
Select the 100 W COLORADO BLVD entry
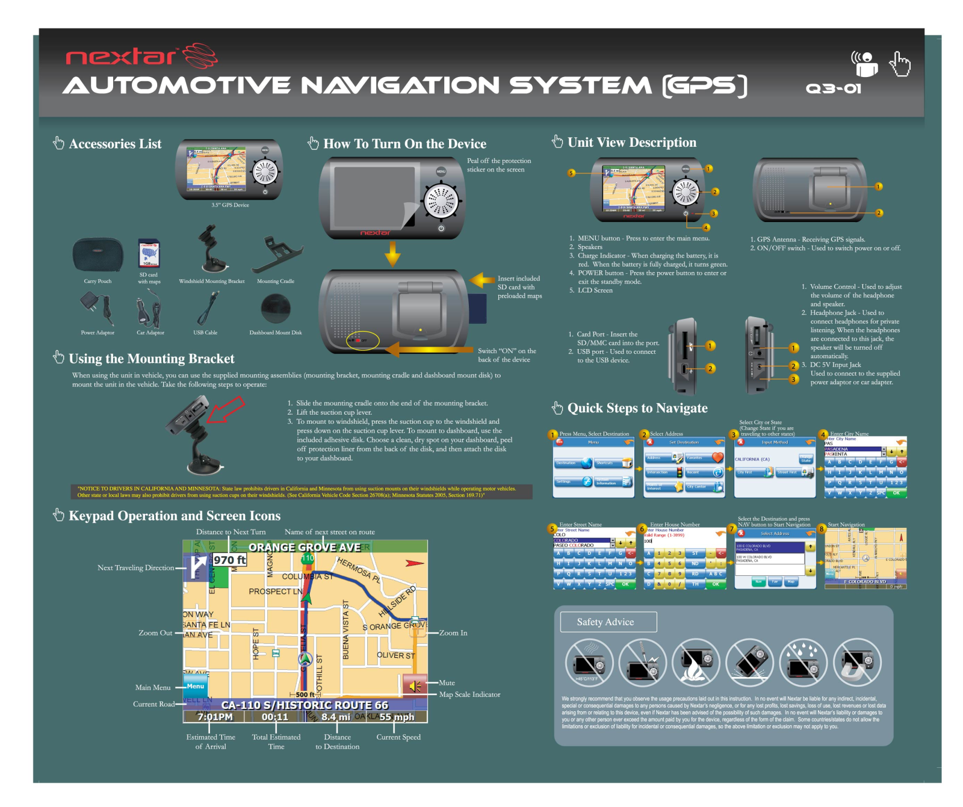(x=770, y=558)
